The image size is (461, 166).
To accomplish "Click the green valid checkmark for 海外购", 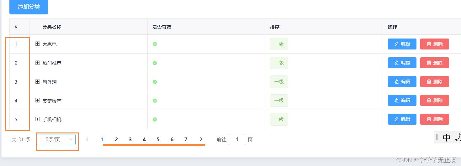I will (155, 82).
